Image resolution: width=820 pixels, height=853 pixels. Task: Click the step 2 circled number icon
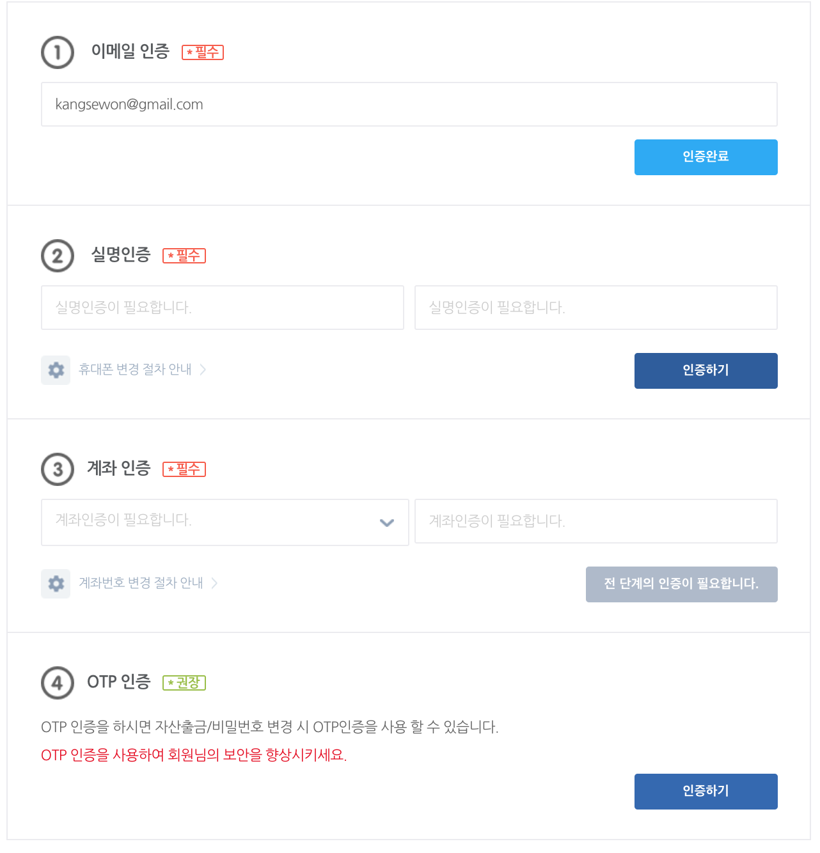(58, 256)
